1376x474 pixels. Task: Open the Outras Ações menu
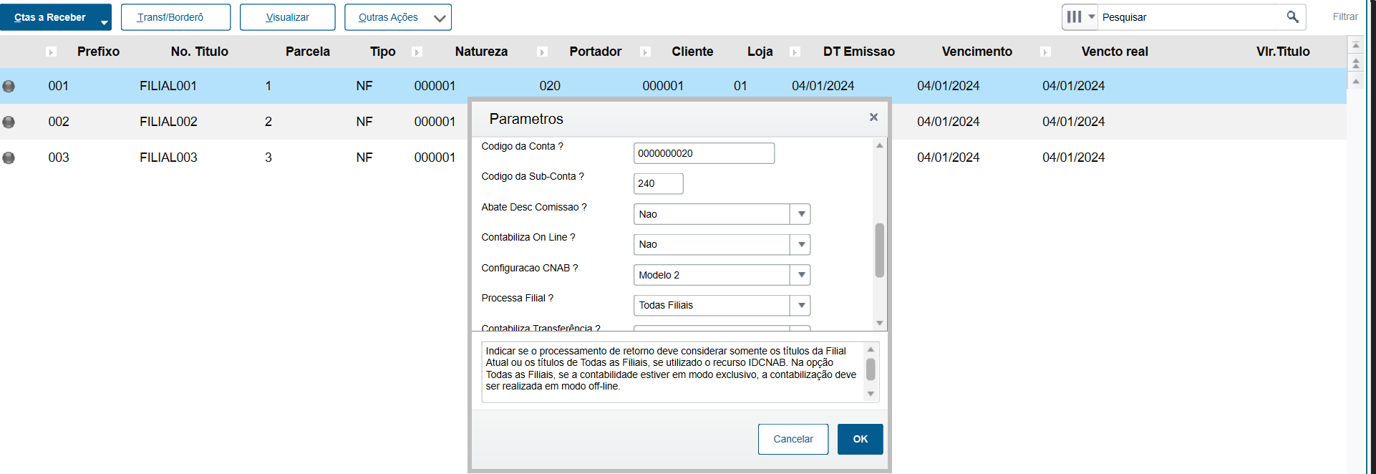tap(397, 17)
